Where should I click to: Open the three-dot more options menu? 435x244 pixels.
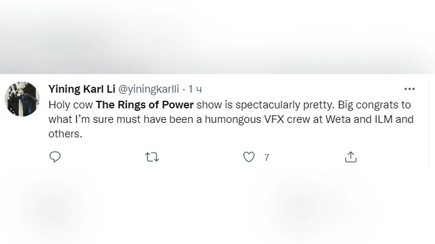(x=409, y=89)
